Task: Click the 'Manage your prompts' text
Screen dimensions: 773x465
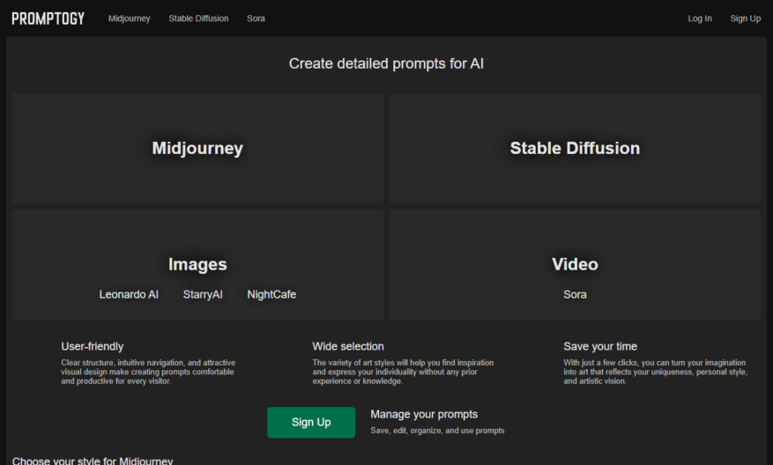Action: (x=424, y=414)
